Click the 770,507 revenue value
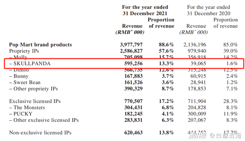This screenshot has height=141, width=245. coord(134,101)
